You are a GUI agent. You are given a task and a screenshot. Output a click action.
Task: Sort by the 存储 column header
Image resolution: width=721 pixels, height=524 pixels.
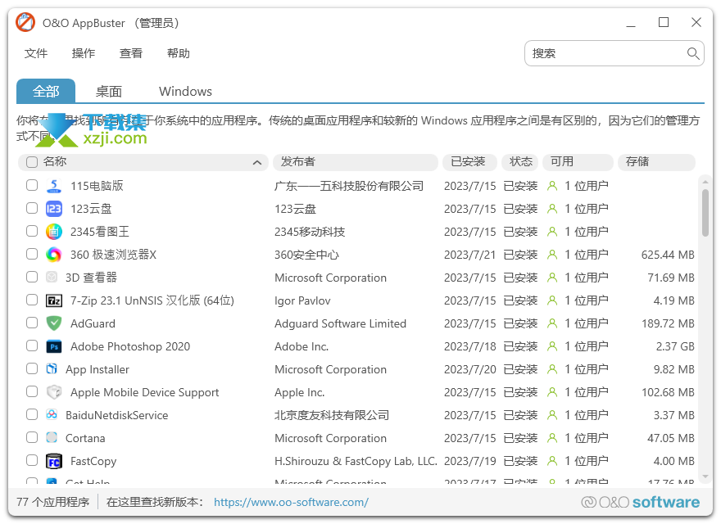(x=656, y=162)
